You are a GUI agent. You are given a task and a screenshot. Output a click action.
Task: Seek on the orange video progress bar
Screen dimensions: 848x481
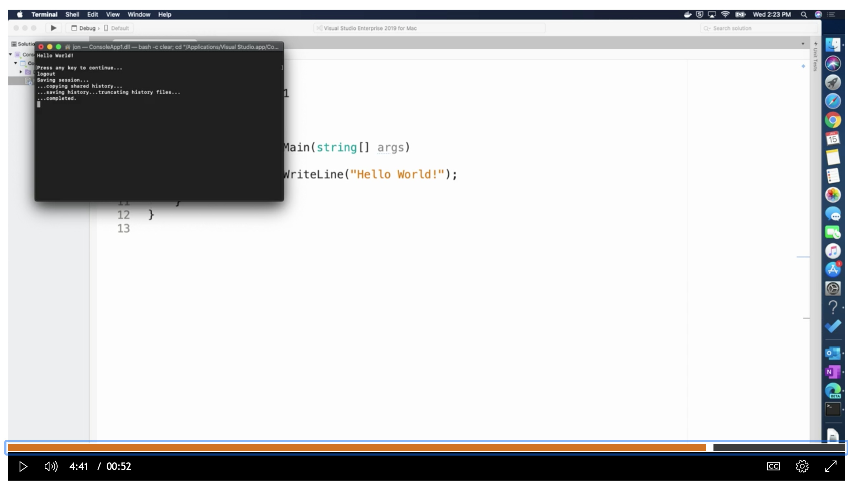(x=357, y=448)
